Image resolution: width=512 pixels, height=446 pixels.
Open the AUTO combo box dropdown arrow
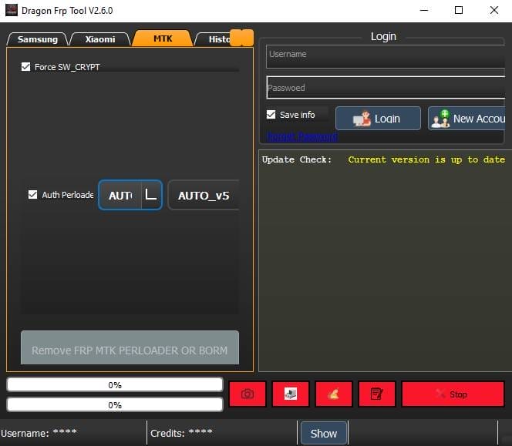click(151, 195)
